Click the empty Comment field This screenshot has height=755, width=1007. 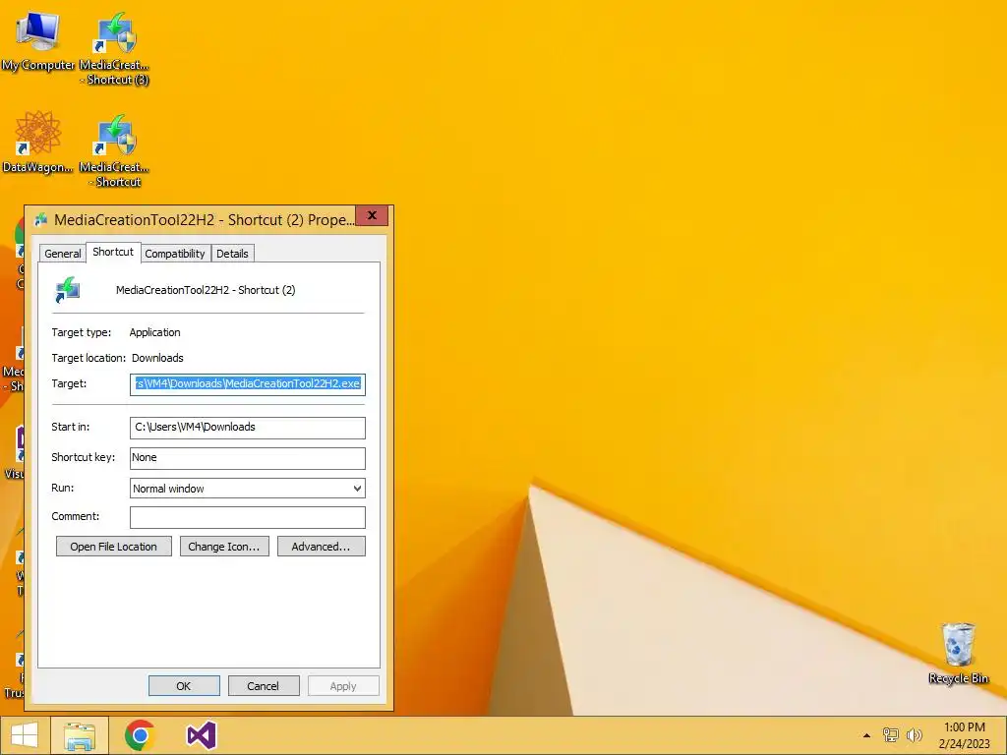[247, 517]
